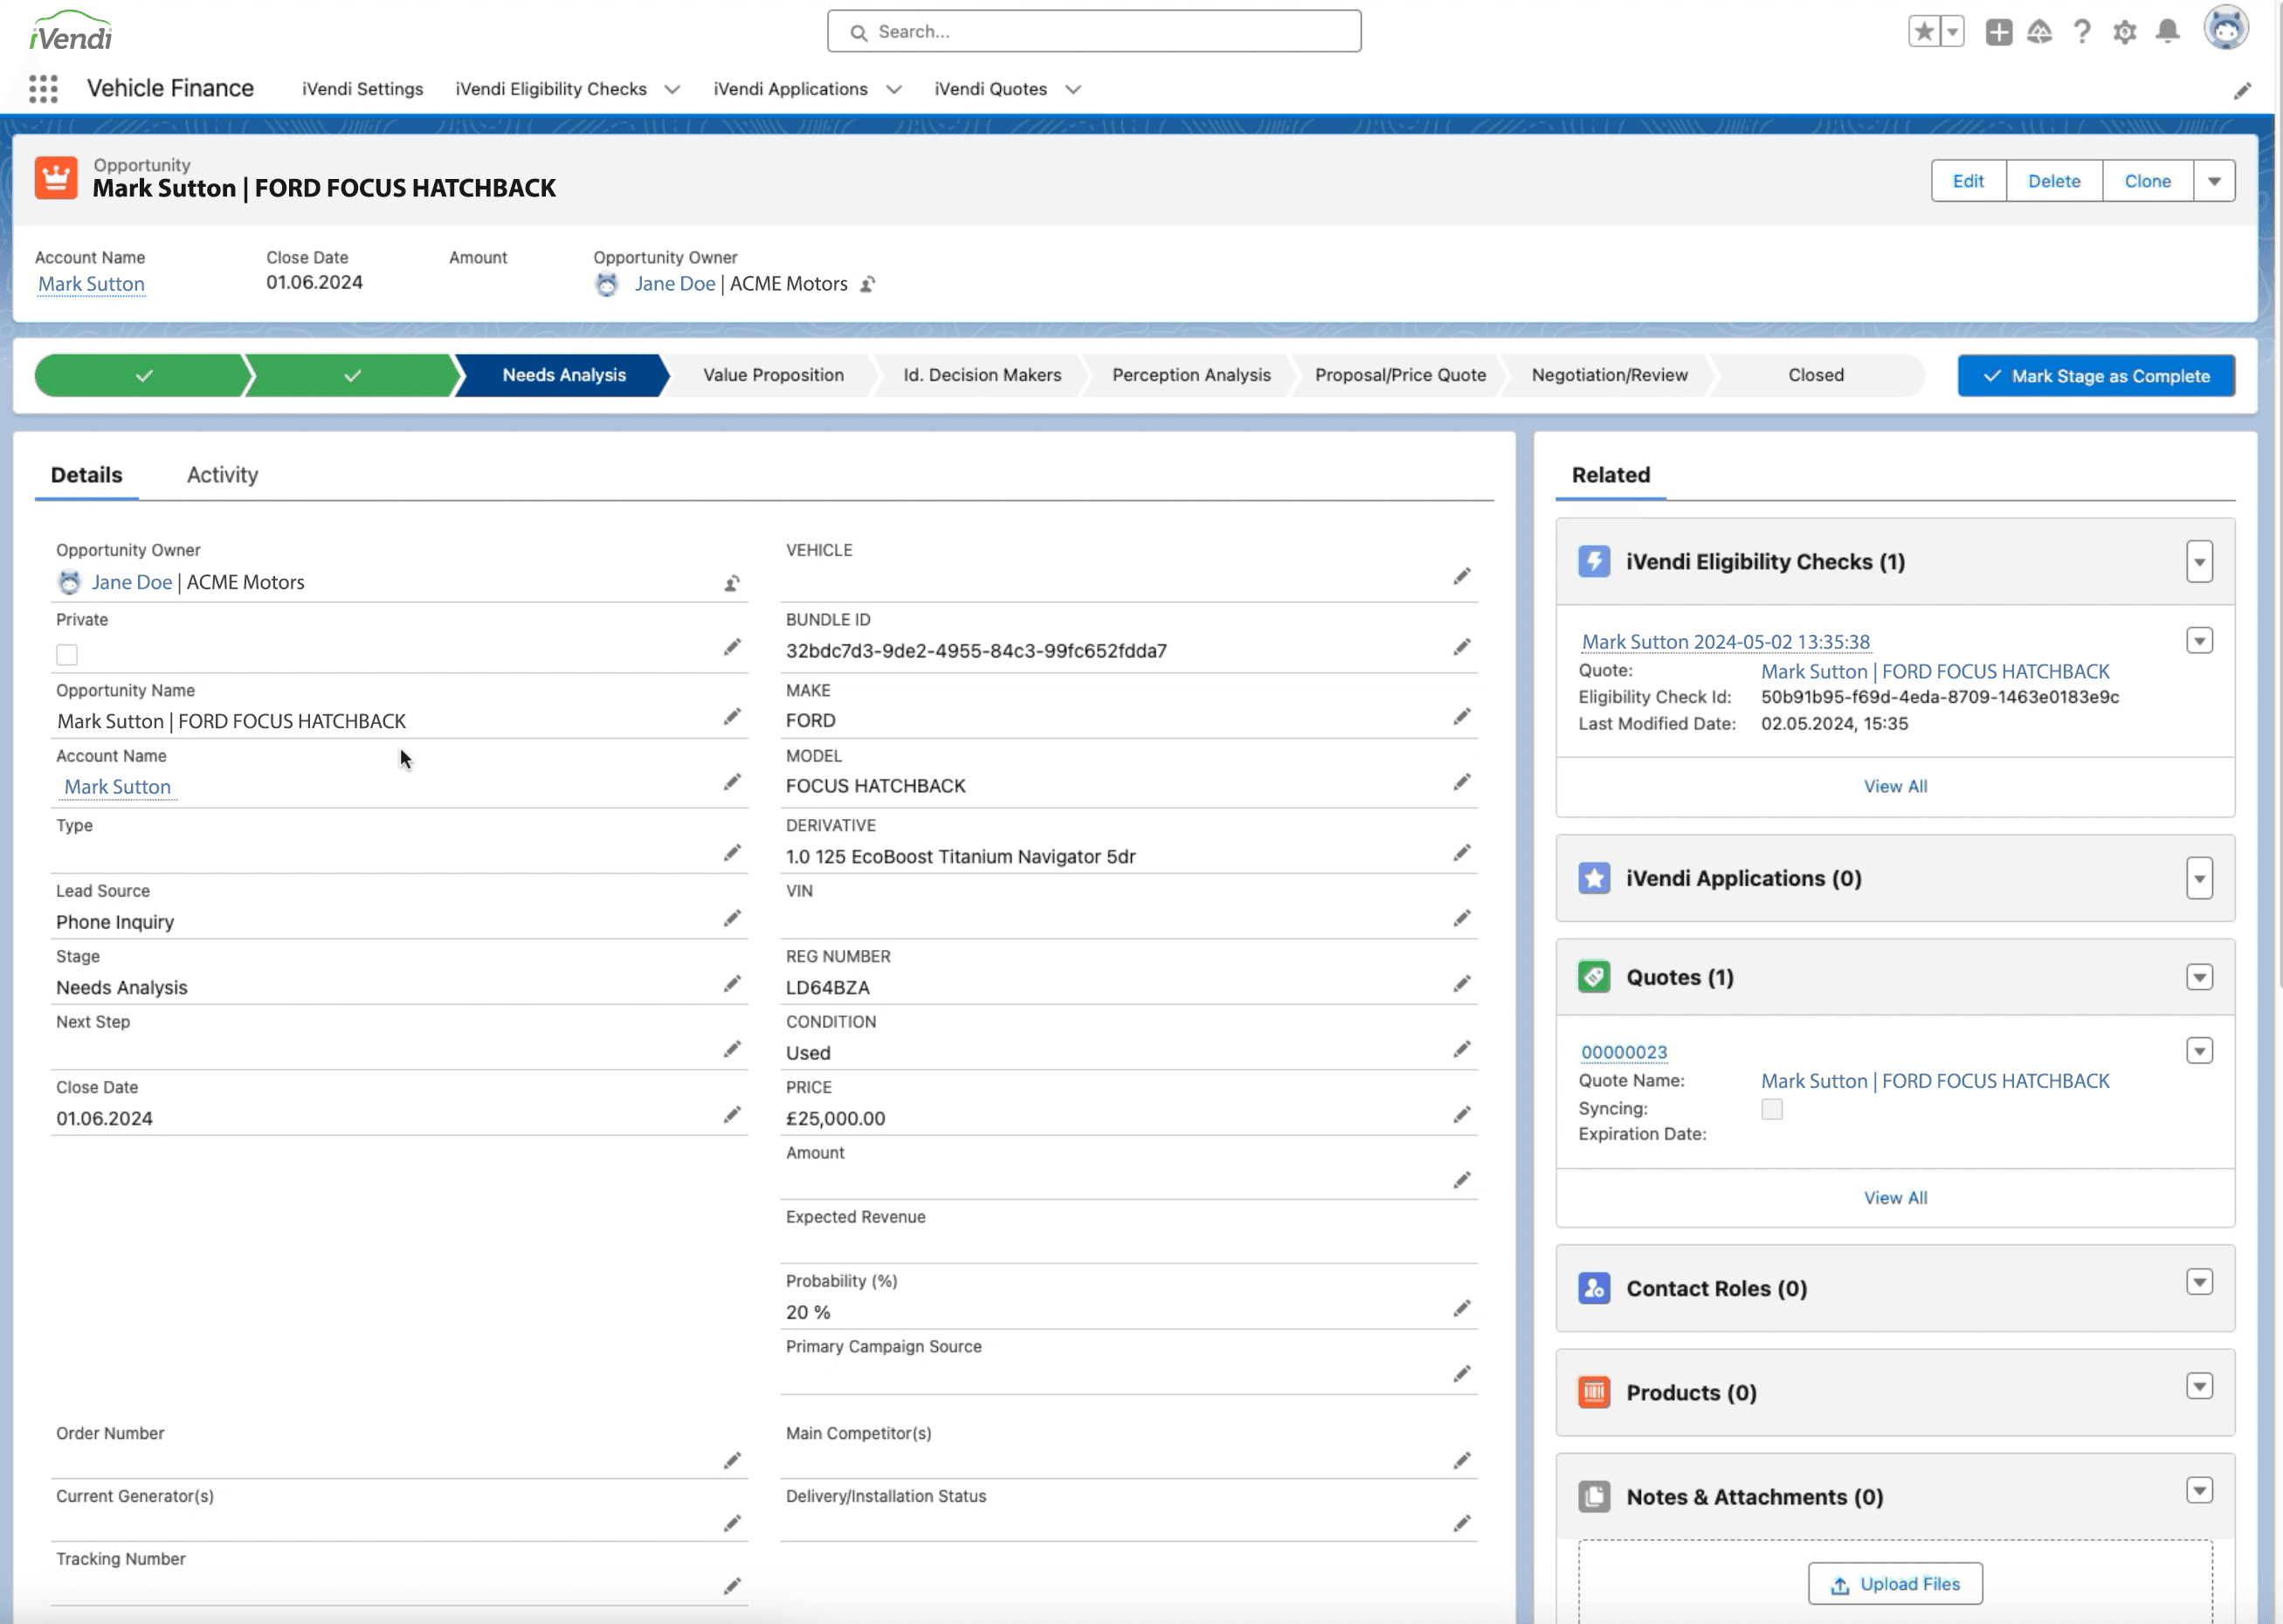Expand the iVendi Applications nav dropdown
This screenshot has width=2283, height=1624.
pyautogui.click(x=893, y=90)
